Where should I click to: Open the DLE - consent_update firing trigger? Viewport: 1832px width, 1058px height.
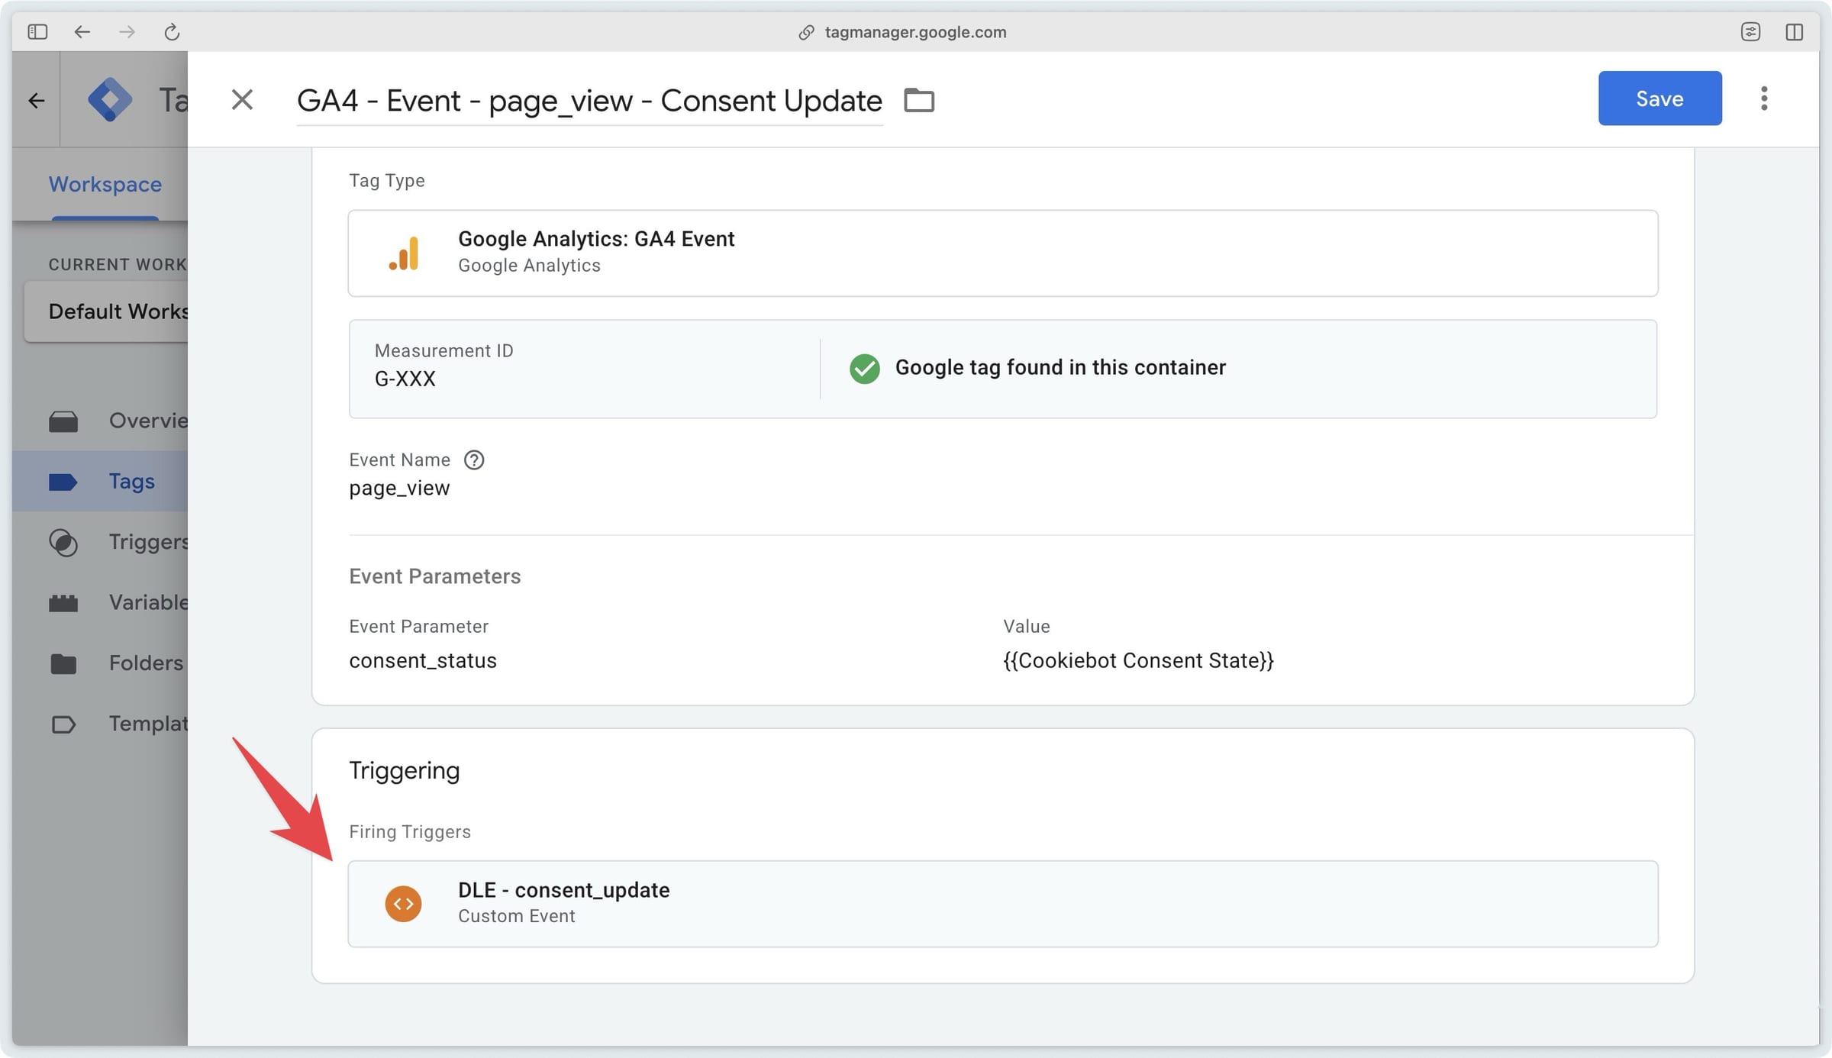click(1003, 904)
